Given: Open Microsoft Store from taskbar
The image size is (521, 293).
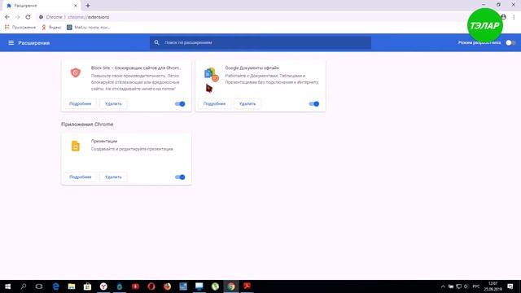Looking at the screenshot, I should click(87, 286).
